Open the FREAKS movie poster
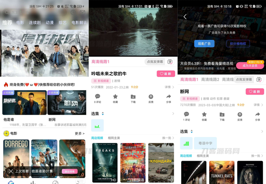This screenshot has height=184, width=266. click(x=105, y=162)
